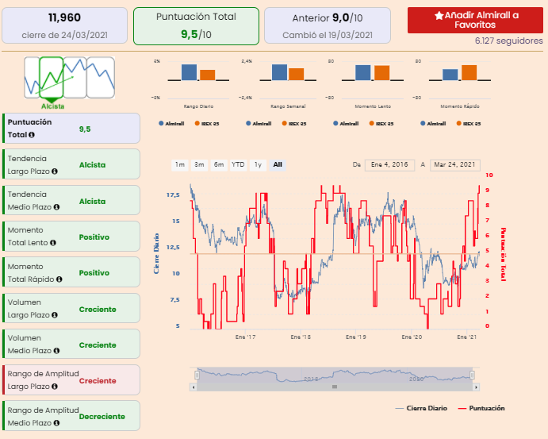This screenshot has width=548, height=439.
Task: Click the 11,960 closing price card
Action: [65, 25]
